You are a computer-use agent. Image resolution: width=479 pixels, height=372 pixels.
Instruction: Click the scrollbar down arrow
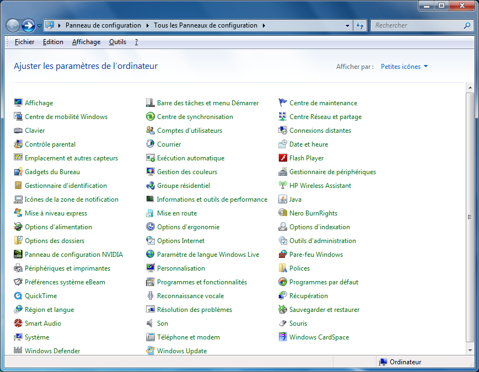(x=470, y=351)
